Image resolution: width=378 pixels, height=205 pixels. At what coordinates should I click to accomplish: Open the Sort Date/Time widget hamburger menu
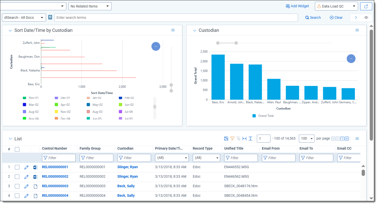(173, 30)
